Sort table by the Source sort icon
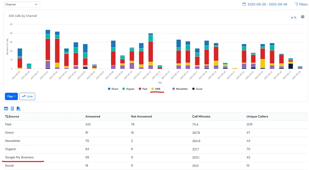309x170 pixels. pos(7,116)
